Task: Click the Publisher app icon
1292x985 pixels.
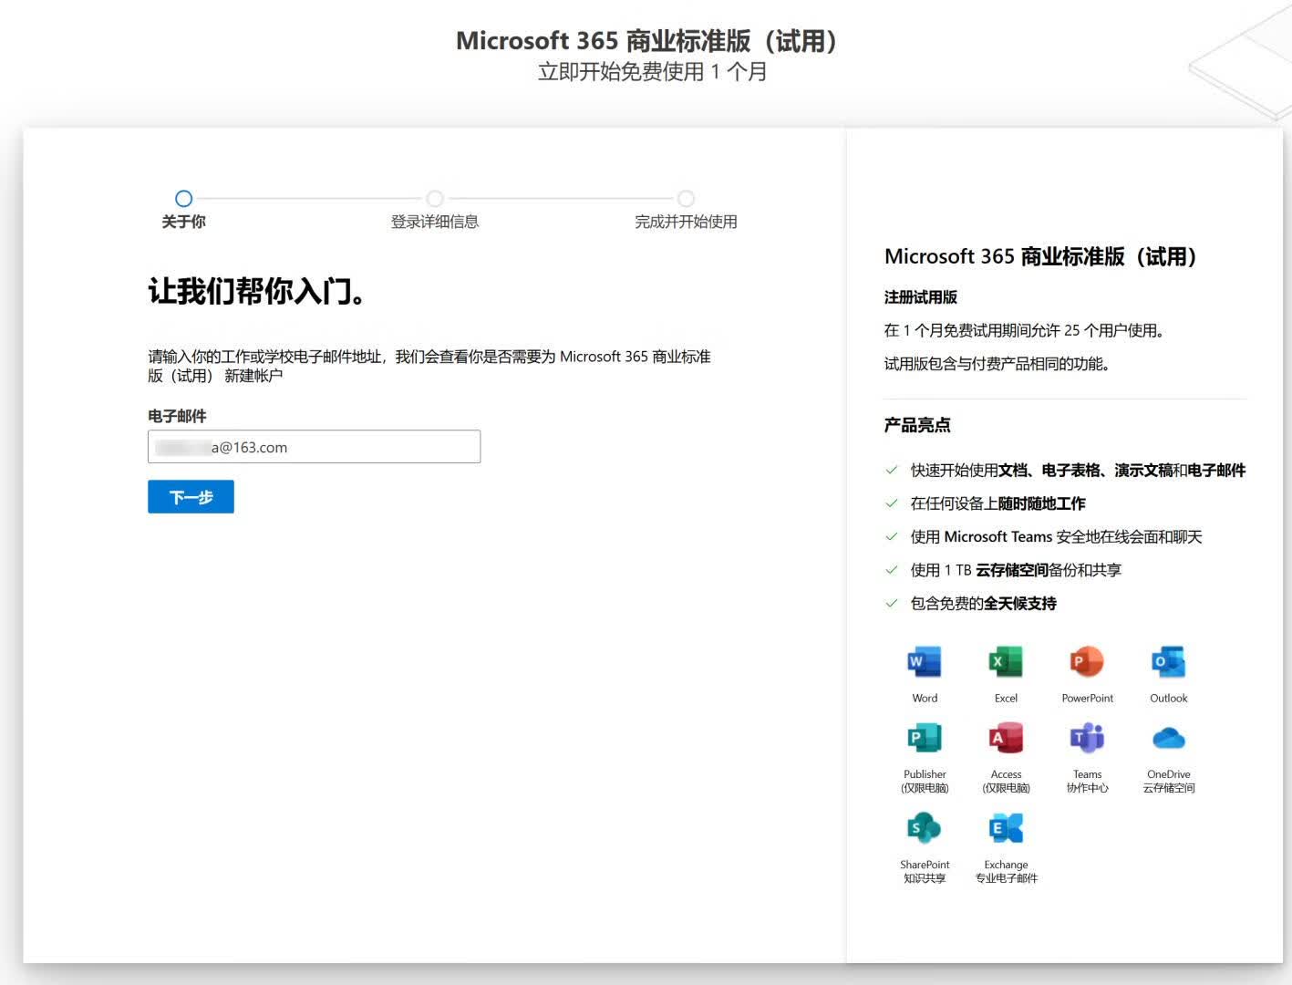Action: click(925, 738)
